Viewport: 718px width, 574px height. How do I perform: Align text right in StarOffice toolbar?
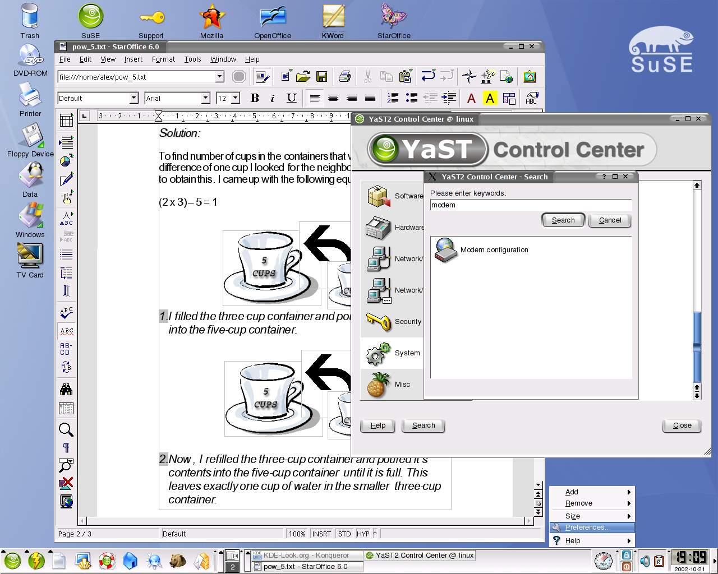pos(352,98)
